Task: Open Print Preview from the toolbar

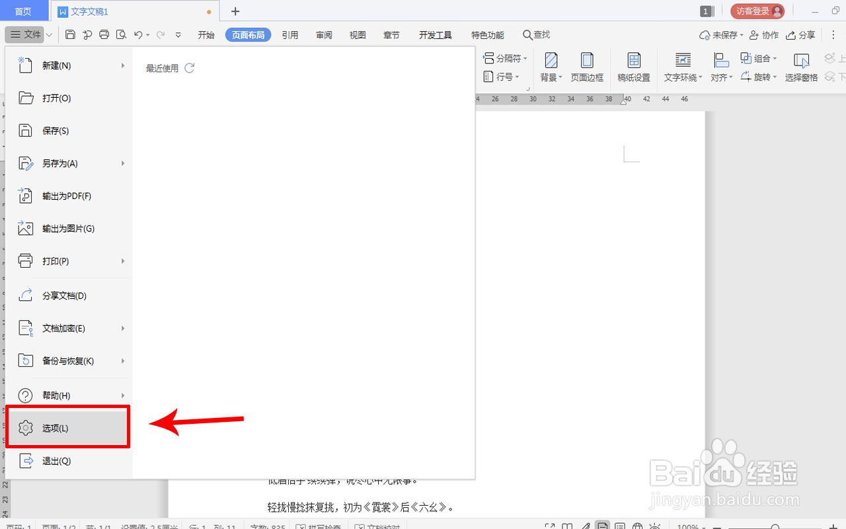Action: [x=121, y=34]
